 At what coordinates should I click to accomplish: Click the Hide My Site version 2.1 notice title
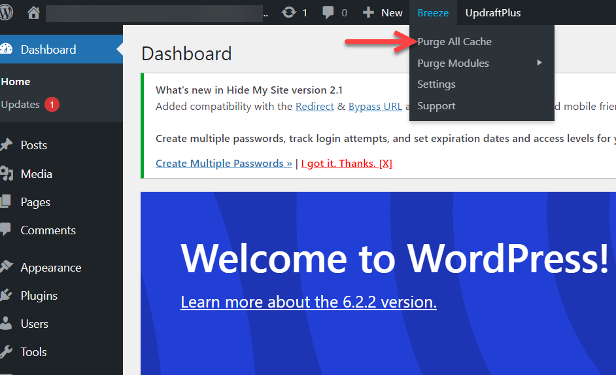click(x=249, y=90)
